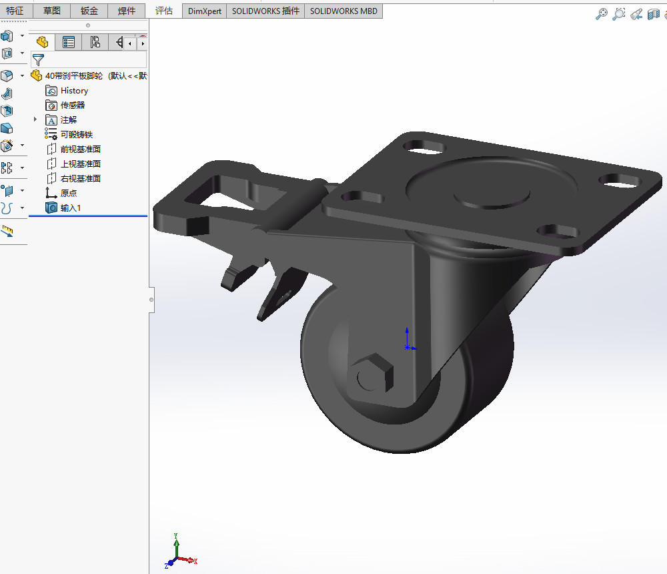Open the FeatureManager design tree tab
667x574 pixels.
click(42, 42)
